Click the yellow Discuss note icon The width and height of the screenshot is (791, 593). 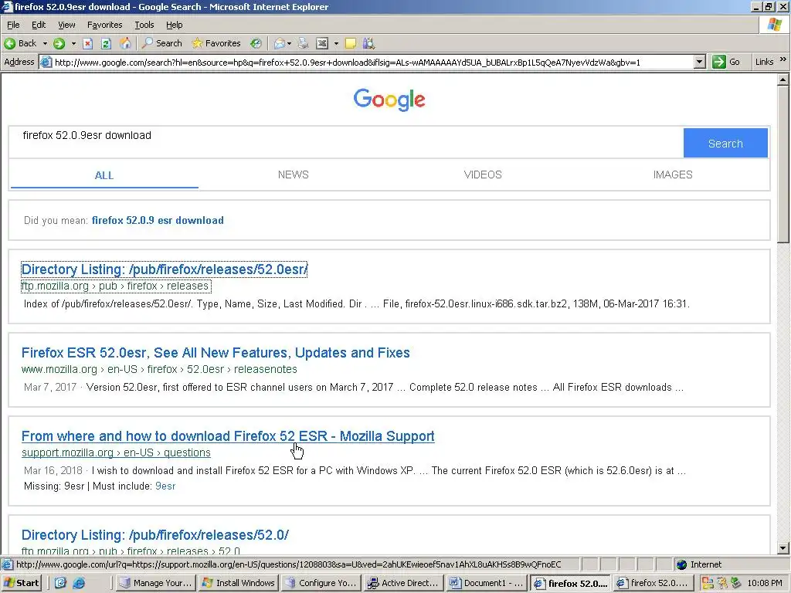click(x=350, y=43)
